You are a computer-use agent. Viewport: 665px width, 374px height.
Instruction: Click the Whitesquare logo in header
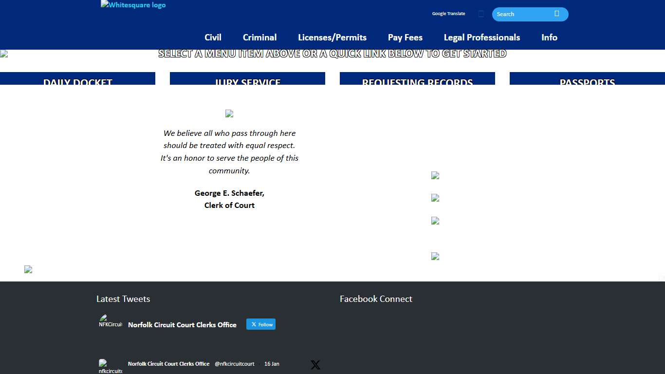pyautogui.click(x=133, y=5)
